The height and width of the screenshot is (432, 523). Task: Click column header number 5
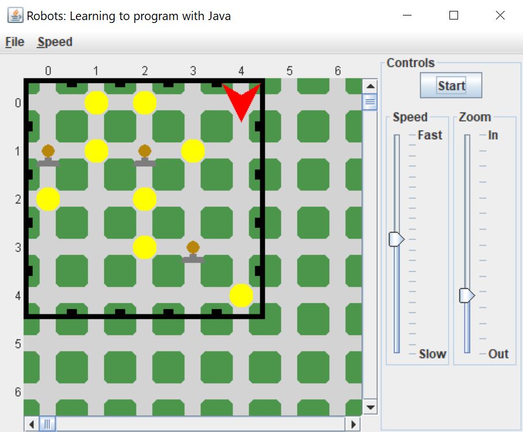(289, 71)
